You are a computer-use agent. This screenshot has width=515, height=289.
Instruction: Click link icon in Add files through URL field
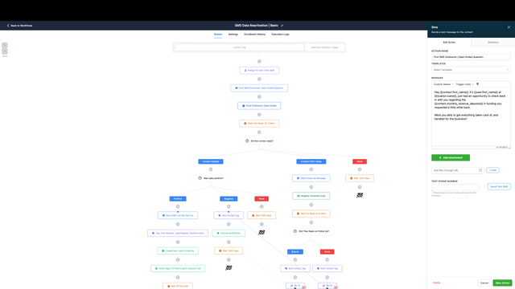tap(480, 170)
